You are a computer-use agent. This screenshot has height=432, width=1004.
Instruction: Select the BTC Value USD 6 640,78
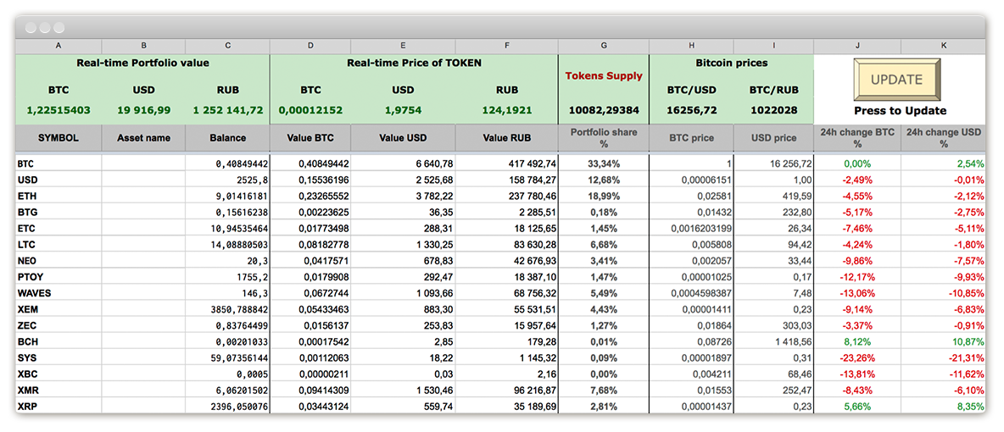click(x=404, y=163)
